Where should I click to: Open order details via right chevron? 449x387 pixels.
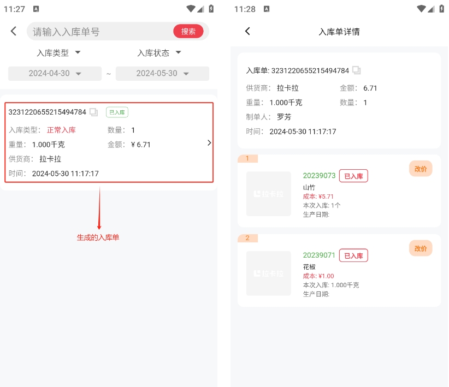[209, 143]
